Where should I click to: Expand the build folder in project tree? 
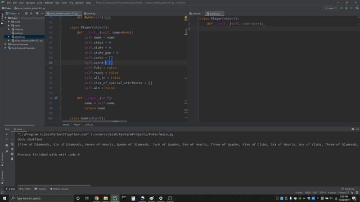point(9,22)
